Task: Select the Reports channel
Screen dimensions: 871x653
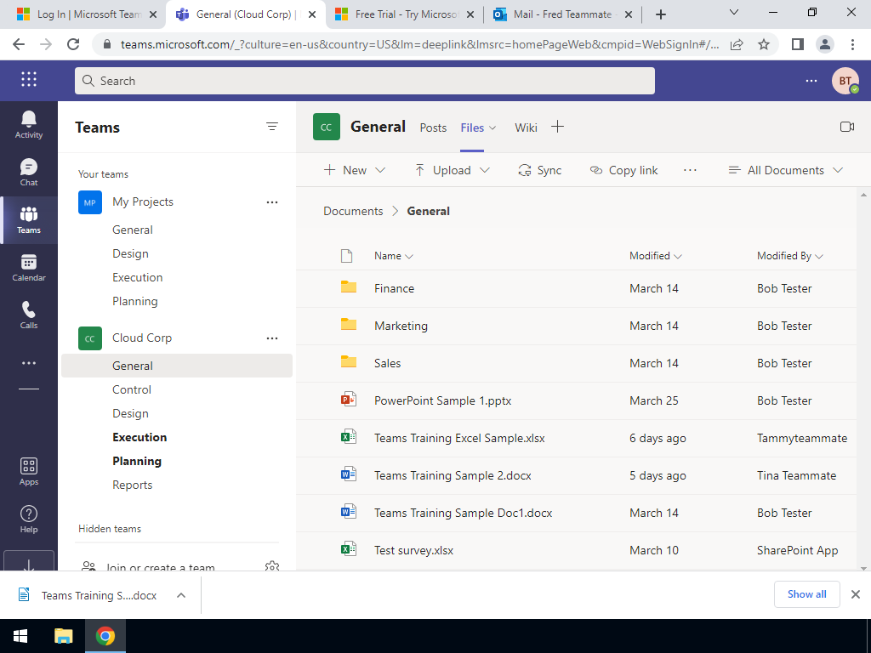Action: pyautogui.click(x=132, y=485)
